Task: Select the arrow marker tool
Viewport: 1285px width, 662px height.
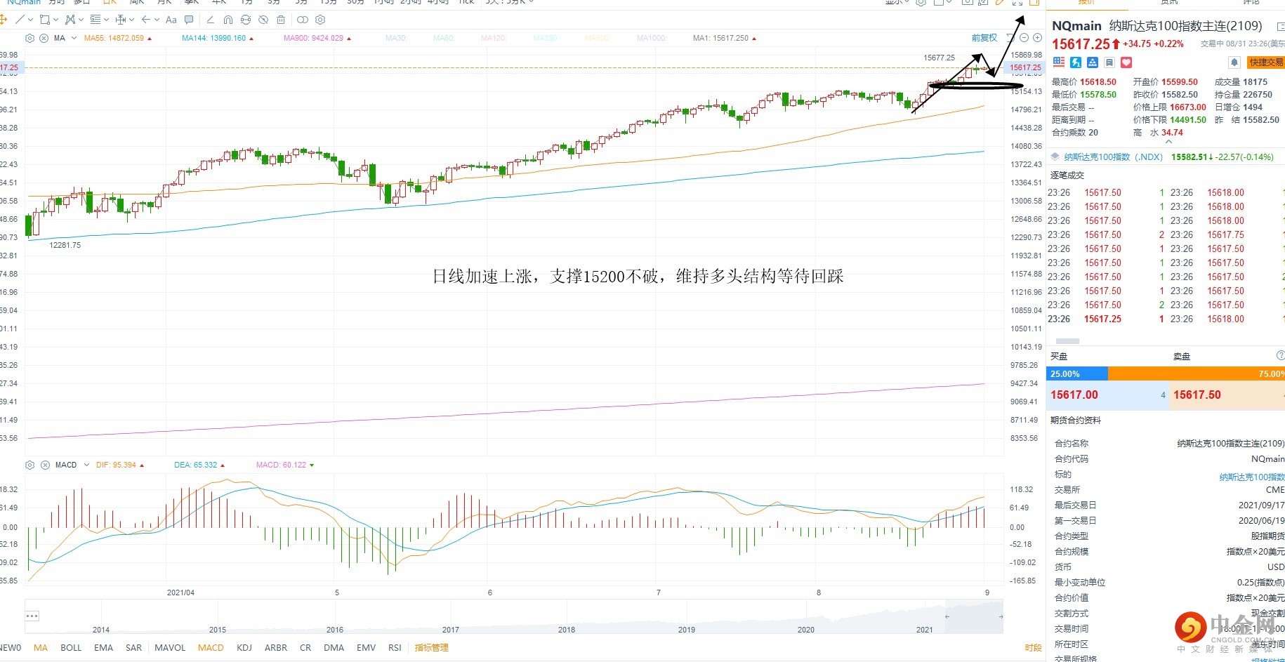Action: point(145,20)
